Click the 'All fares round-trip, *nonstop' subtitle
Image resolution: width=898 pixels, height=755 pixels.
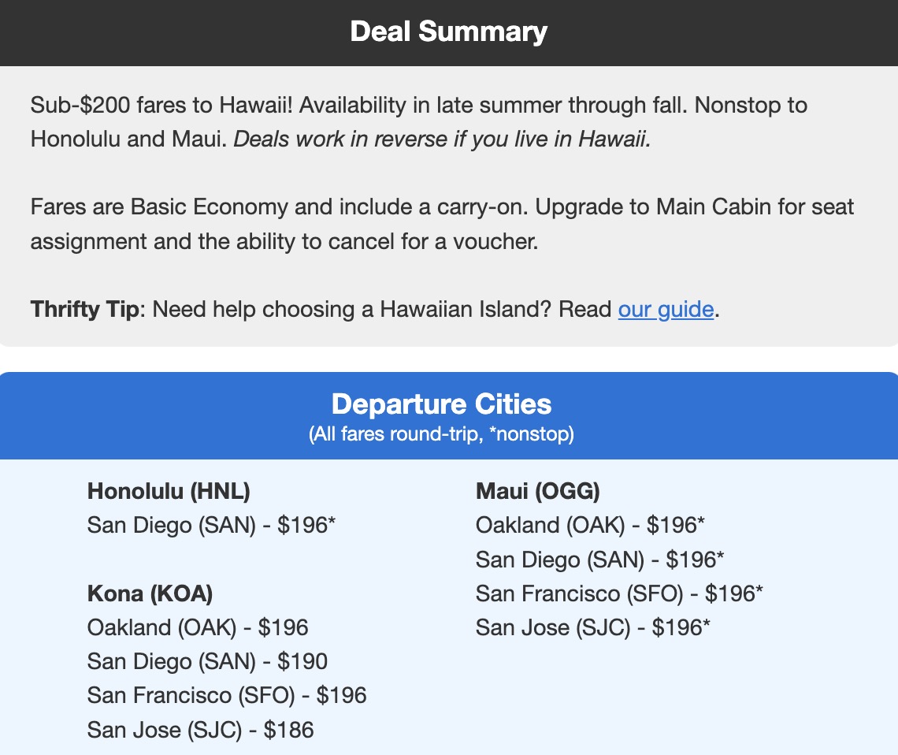(441, 434)
